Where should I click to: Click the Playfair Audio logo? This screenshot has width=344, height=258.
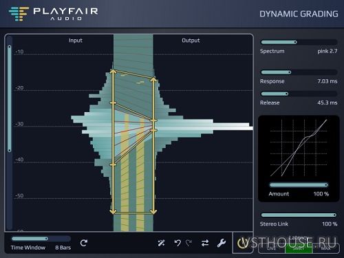(x=53, y=14)
